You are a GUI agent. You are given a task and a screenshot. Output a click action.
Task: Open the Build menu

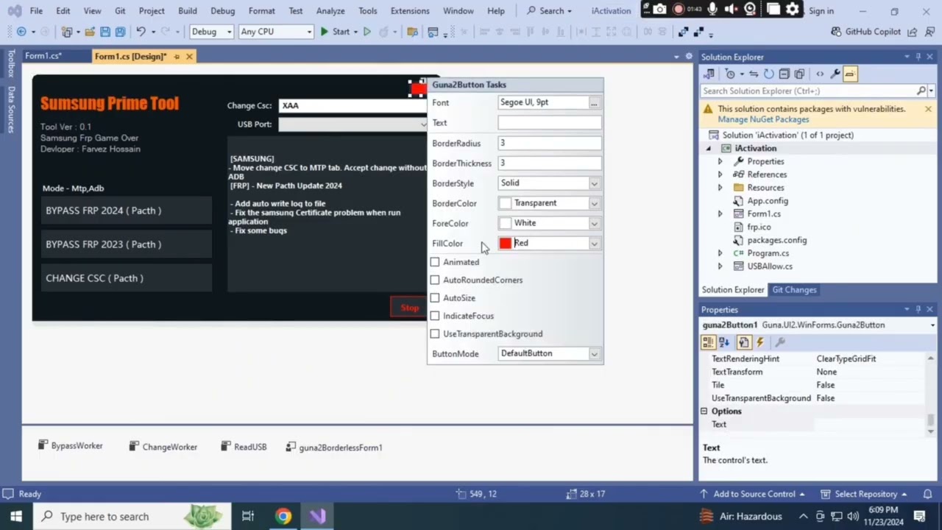point(188,11)
